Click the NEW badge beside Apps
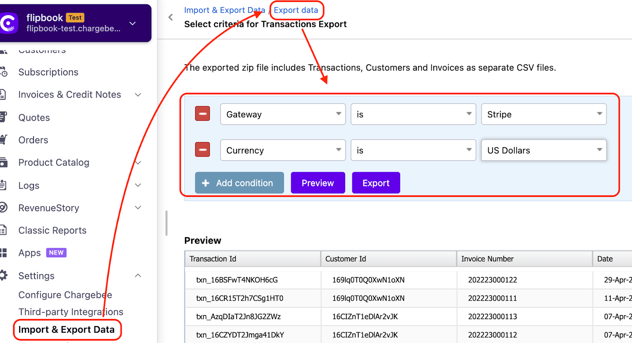Viewport: 632px width, 343px height. coord(56,253)
